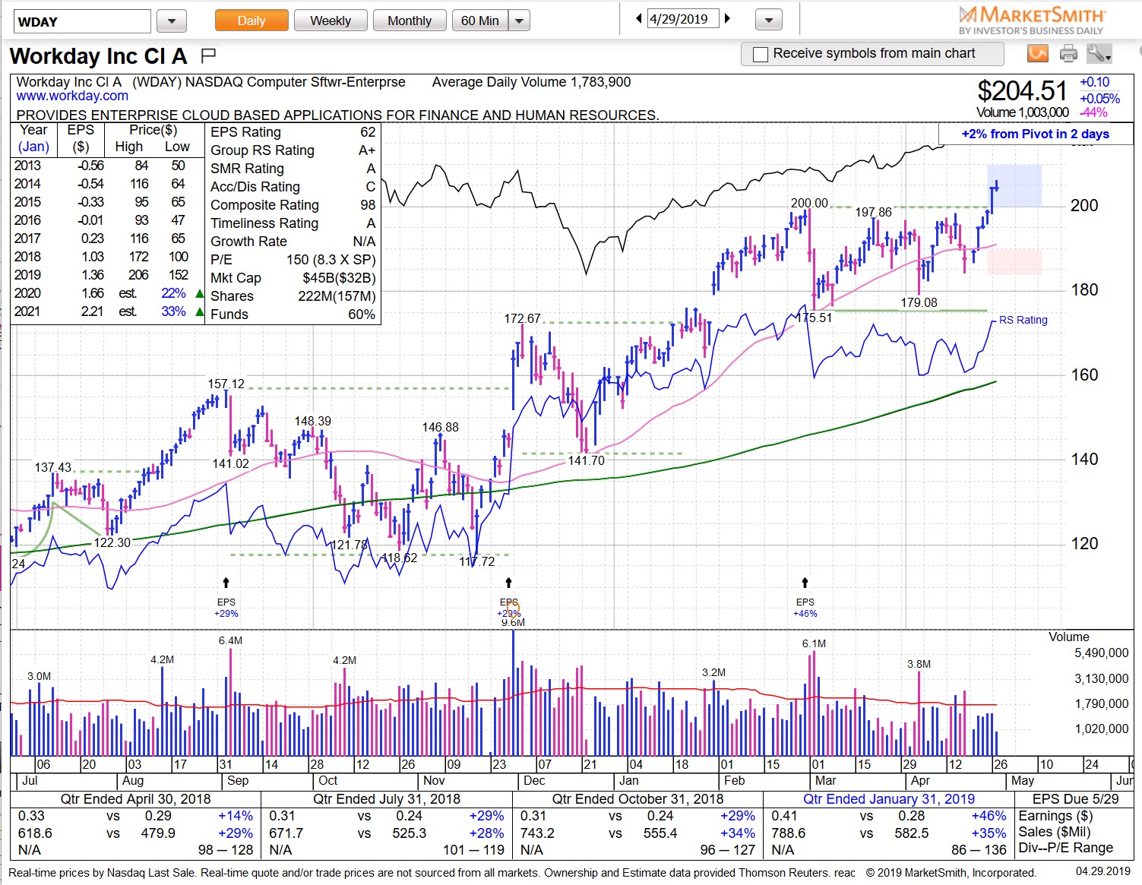Step forward one day with the right date arrow
The height and width of the screenshot is (885, 1142).
(x=727, y=17)
